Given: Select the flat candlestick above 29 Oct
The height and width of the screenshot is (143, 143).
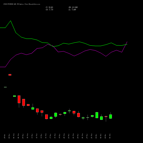Looking at the screenshot, I should (x=5, y=87).
